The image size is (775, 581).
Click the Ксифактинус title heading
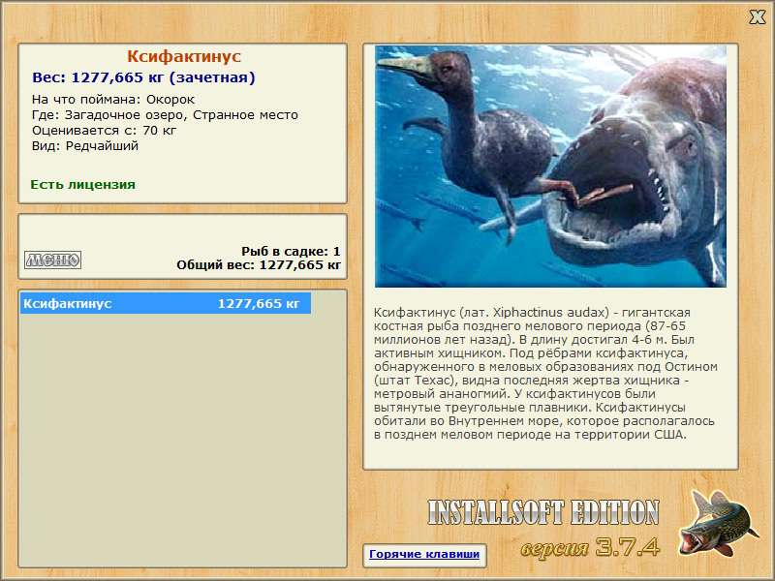pyautogui.click(x=184, y=56)
